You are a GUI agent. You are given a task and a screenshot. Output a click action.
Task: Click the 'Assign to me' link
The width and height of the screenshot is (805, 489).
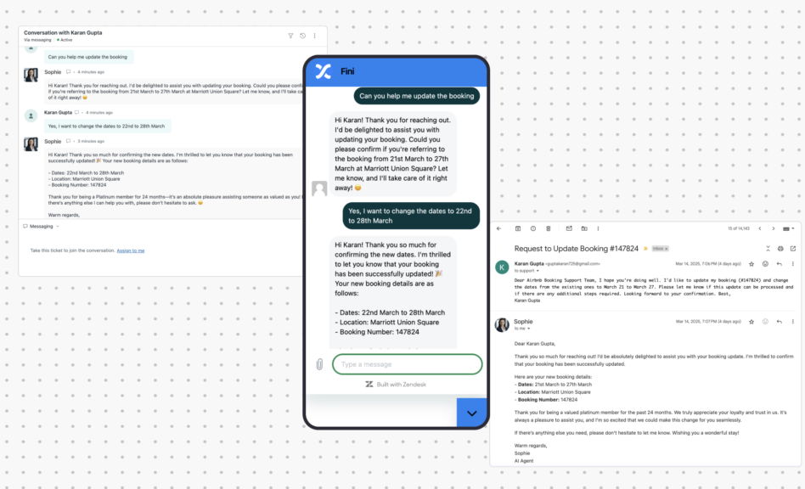pos(130,250)
